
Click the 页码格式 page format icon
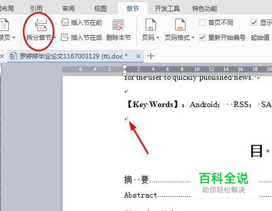(x=180, y=24)
